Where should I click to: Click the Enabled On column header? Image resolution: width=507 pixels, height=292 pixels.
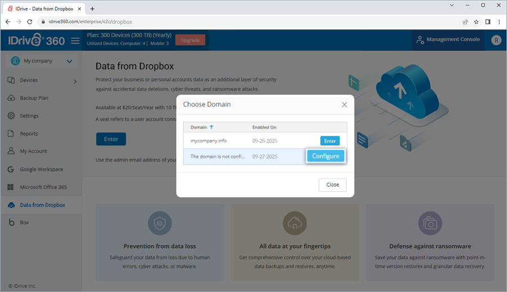pyautogui.click(x=264, y=127)
